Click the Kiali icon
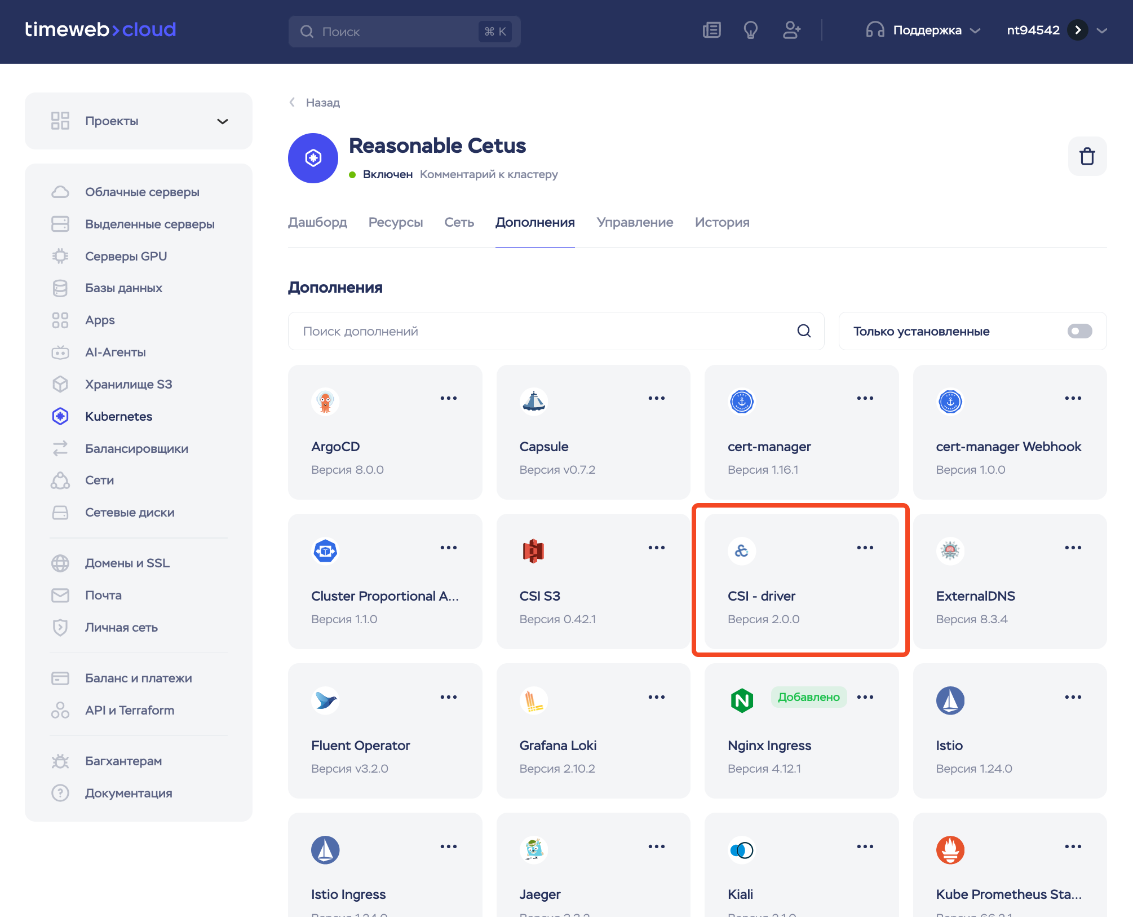 tap(742, 850)
